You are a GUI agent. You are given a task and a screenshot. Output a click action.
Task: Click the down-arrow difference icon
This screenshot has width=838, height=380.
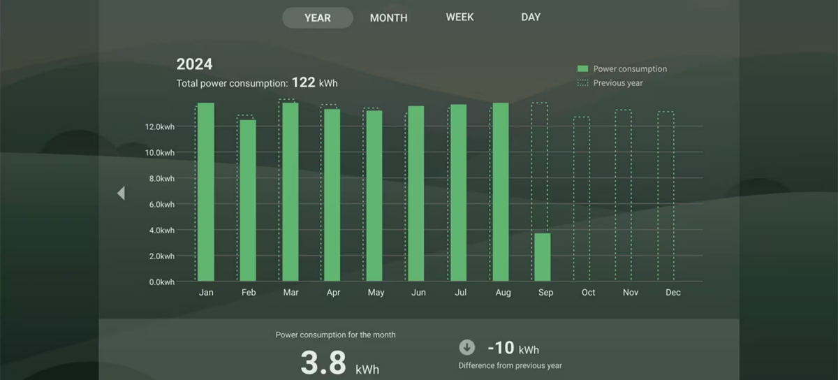(466, 347)
